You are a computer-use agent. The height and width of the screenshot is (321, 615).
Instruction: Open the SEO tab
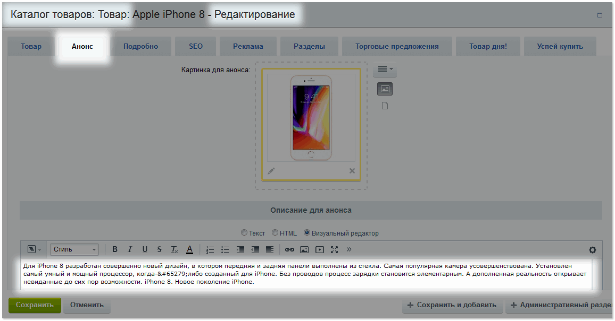pyautogui.click(x=196, y=46)
